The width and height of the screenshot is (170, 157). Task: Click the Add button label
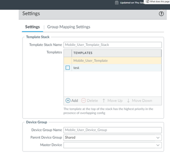coord(75,100)
